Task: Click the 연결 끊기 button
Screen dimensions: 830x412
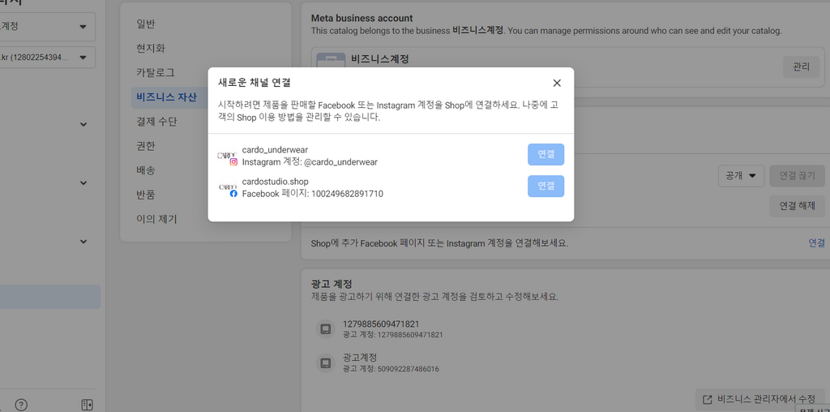Action: [797, 176]
